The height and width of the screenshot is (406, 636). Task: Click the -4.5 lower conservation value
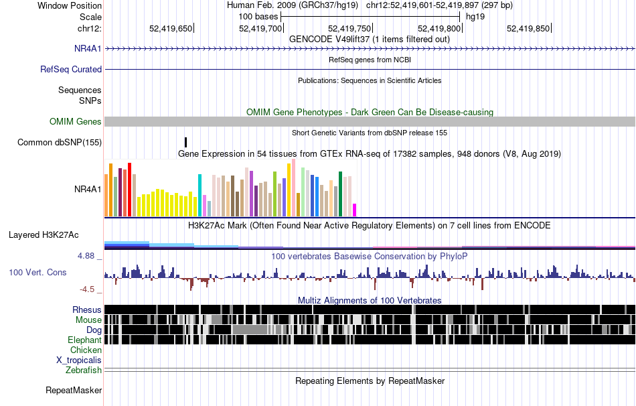pyautogui.click(x=87, y=289)
